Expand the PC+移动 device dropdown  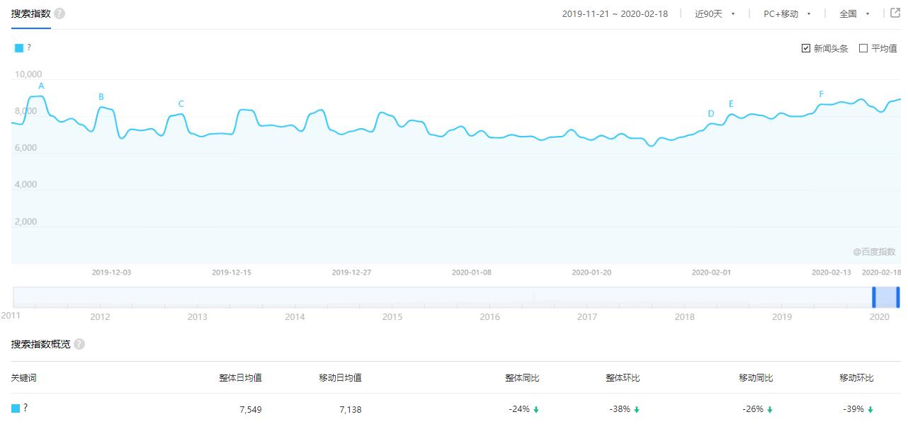pyautogui.click(x=787, y=13)
